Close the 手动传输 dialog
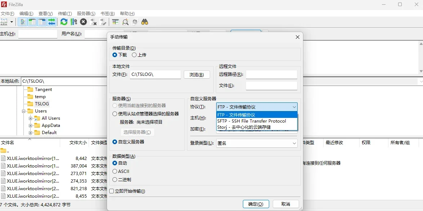The height and width of the screenshot is (211, 423). 298,37
